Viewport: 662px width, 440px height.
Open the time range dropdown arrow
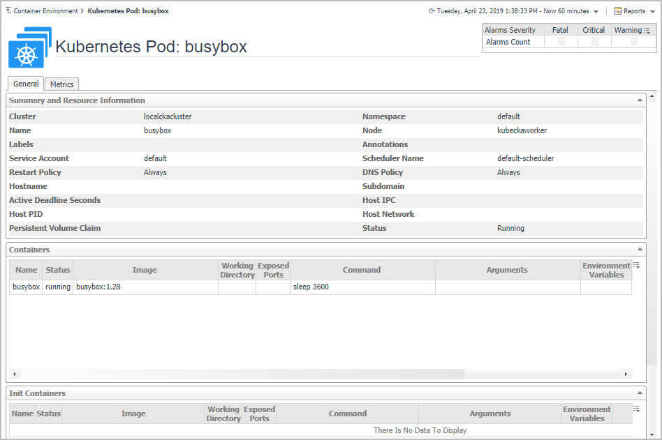pyautogui.click(x=596, y=12)
